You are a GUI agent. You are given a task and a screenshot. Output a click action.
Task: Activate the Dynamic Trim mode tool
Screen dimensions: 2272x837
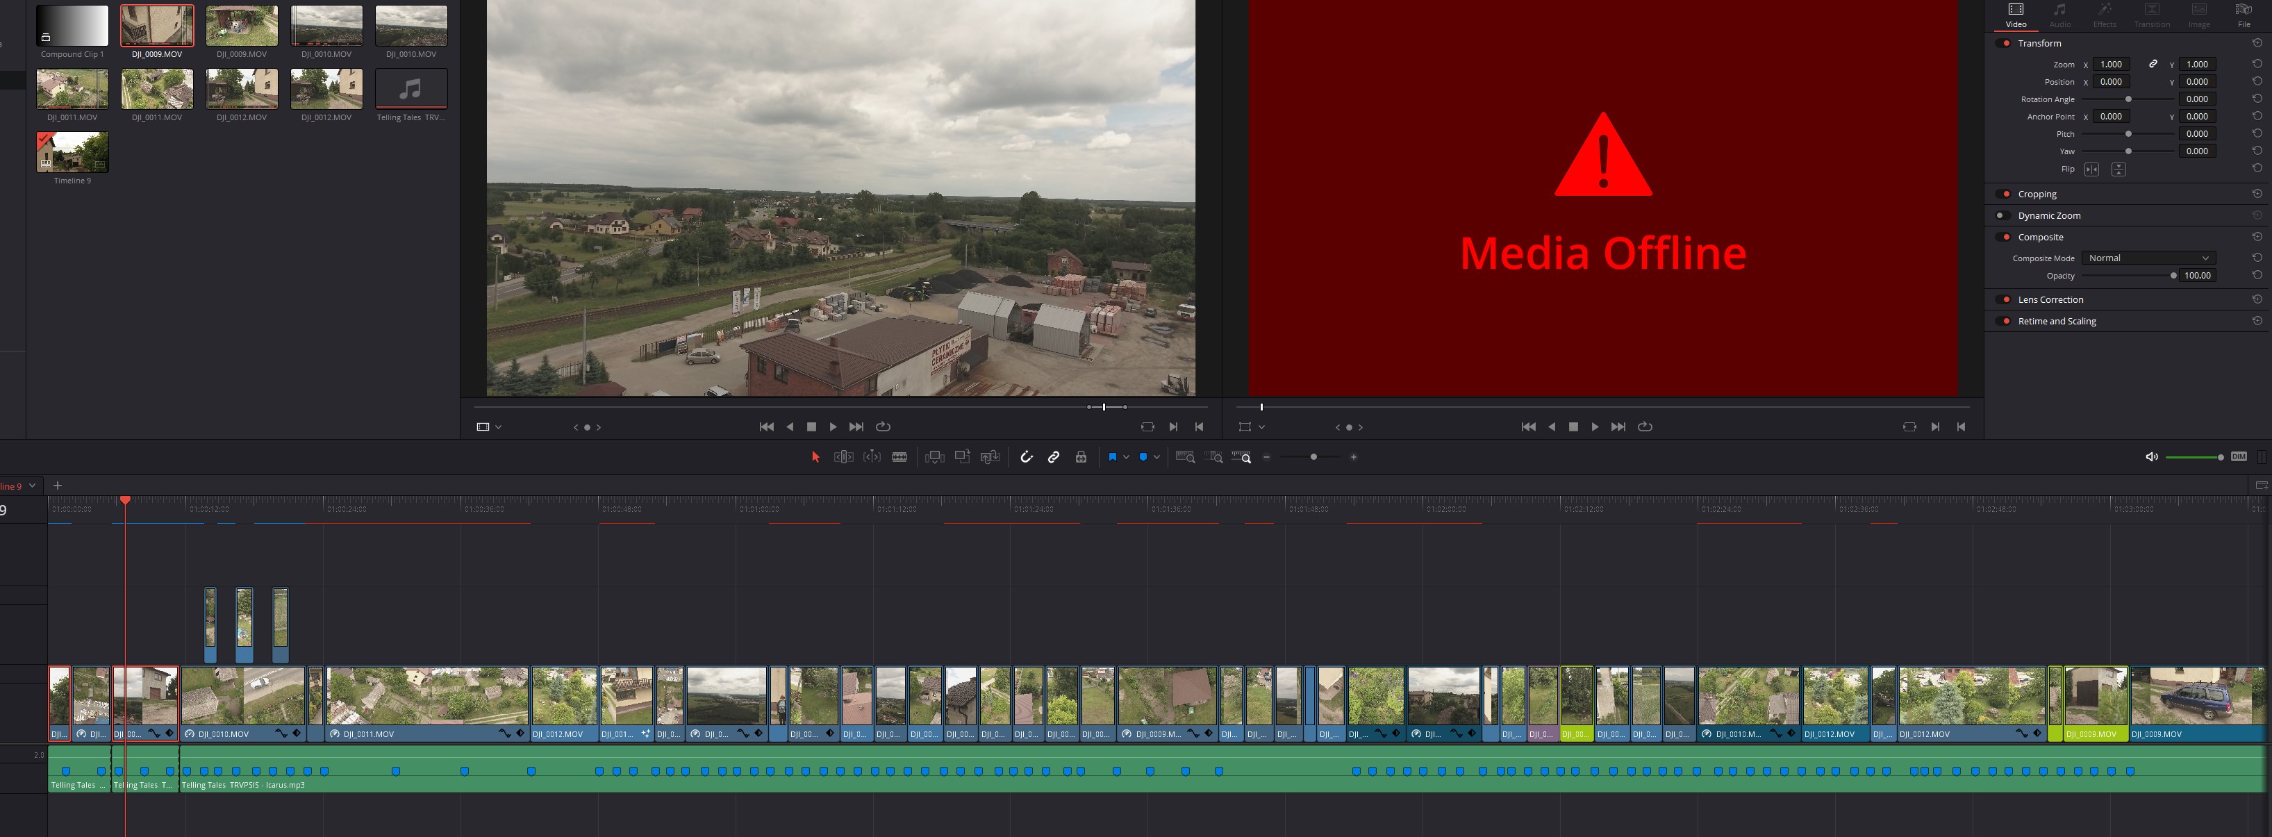tap(872, 457)
